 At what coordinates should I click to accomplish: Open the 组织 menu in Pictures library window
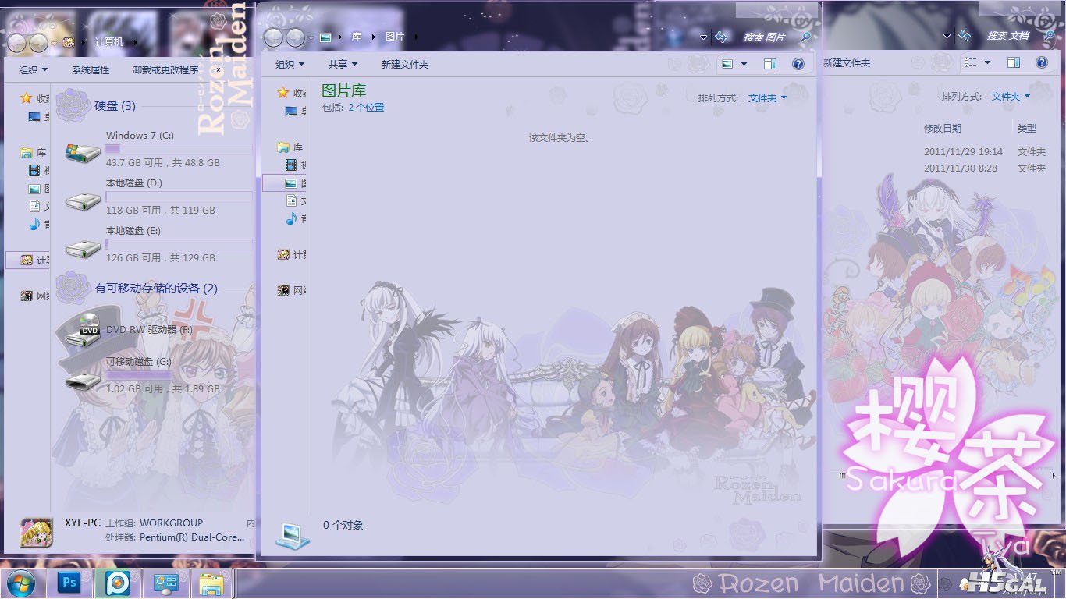290,64
